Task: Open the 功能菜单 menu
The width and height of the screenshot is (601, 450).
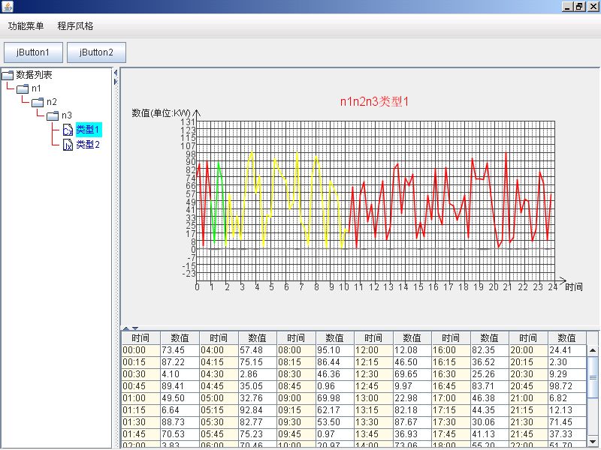Action: click(26, 26)
